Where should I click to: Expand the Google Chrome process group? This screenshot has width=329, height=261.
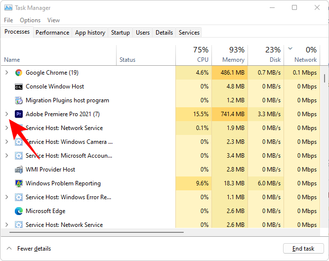(x=6, y=73)
